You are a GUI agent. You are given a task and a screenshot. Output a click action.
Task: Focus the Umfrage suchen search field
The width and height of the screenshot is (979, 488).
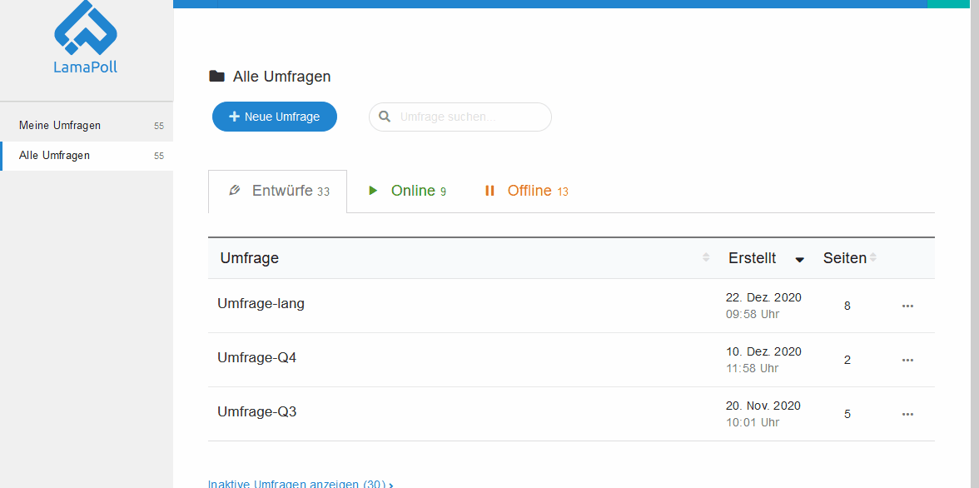pos(470,117)
